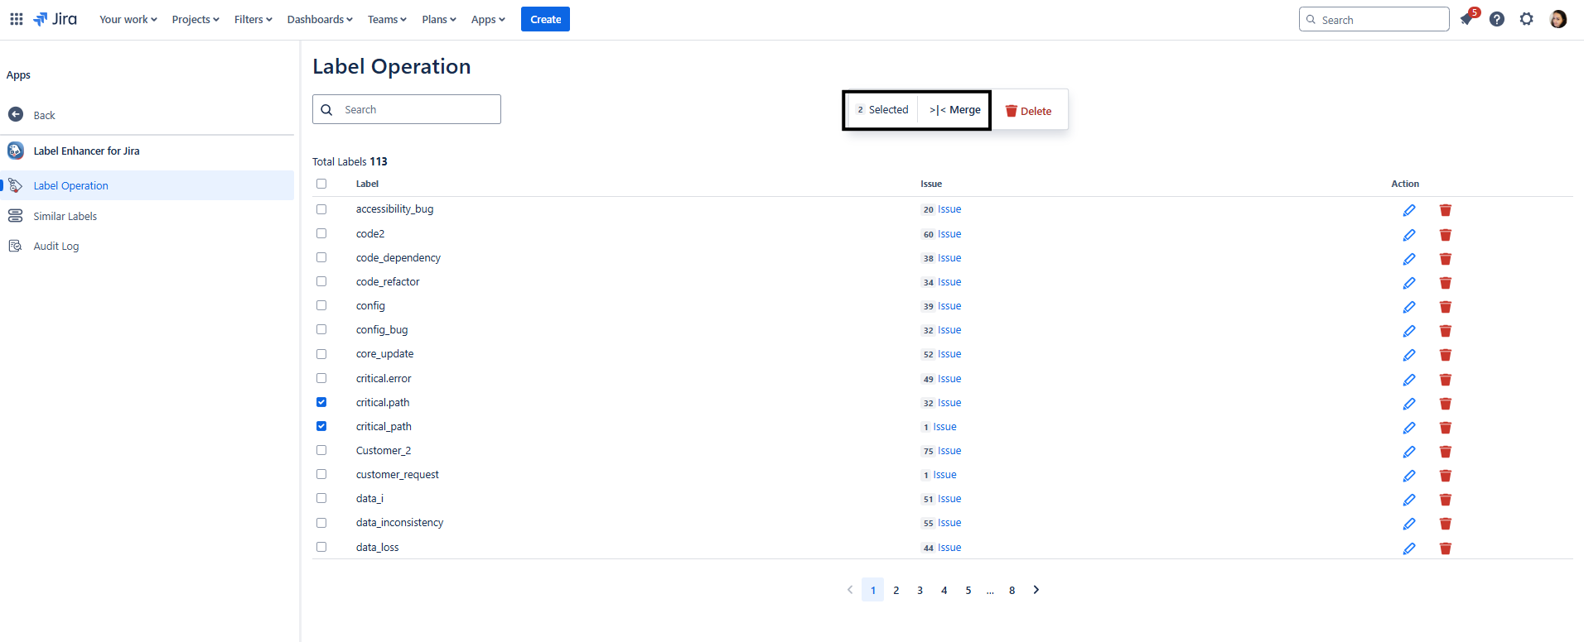Edit the data_i label
This screenshot has height=642, width=1584.
point(1409,500)
